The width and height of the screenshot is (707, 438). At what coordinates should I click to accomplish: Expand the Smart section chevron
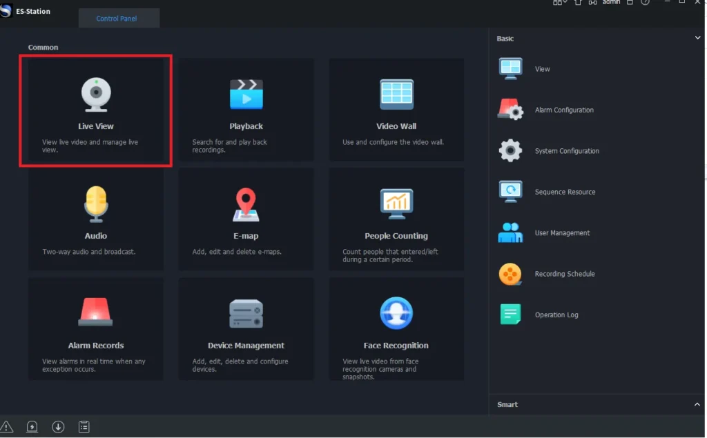click(x=697, y=404)
